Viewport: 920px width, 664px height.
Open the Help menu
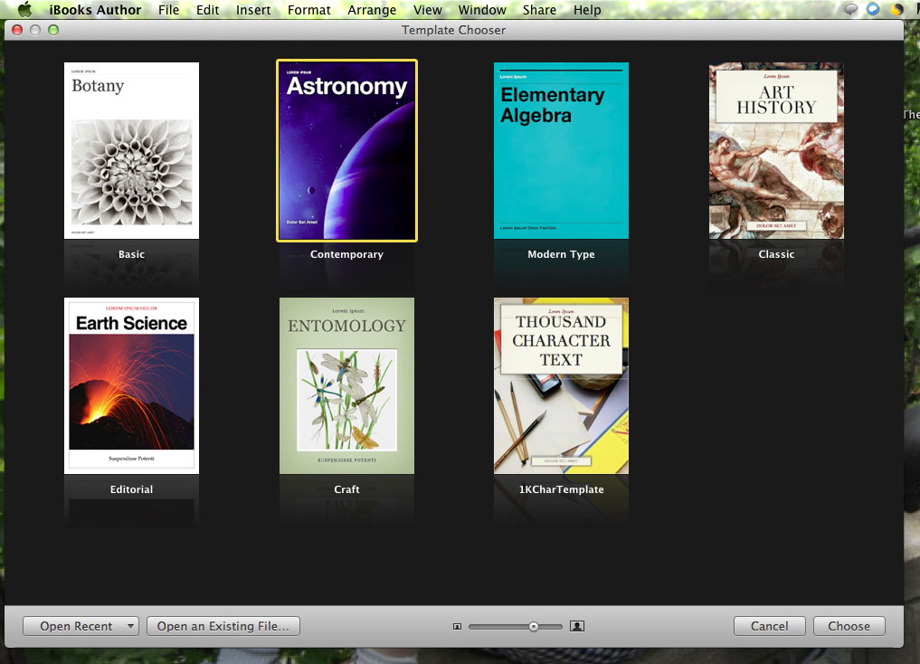587,10
